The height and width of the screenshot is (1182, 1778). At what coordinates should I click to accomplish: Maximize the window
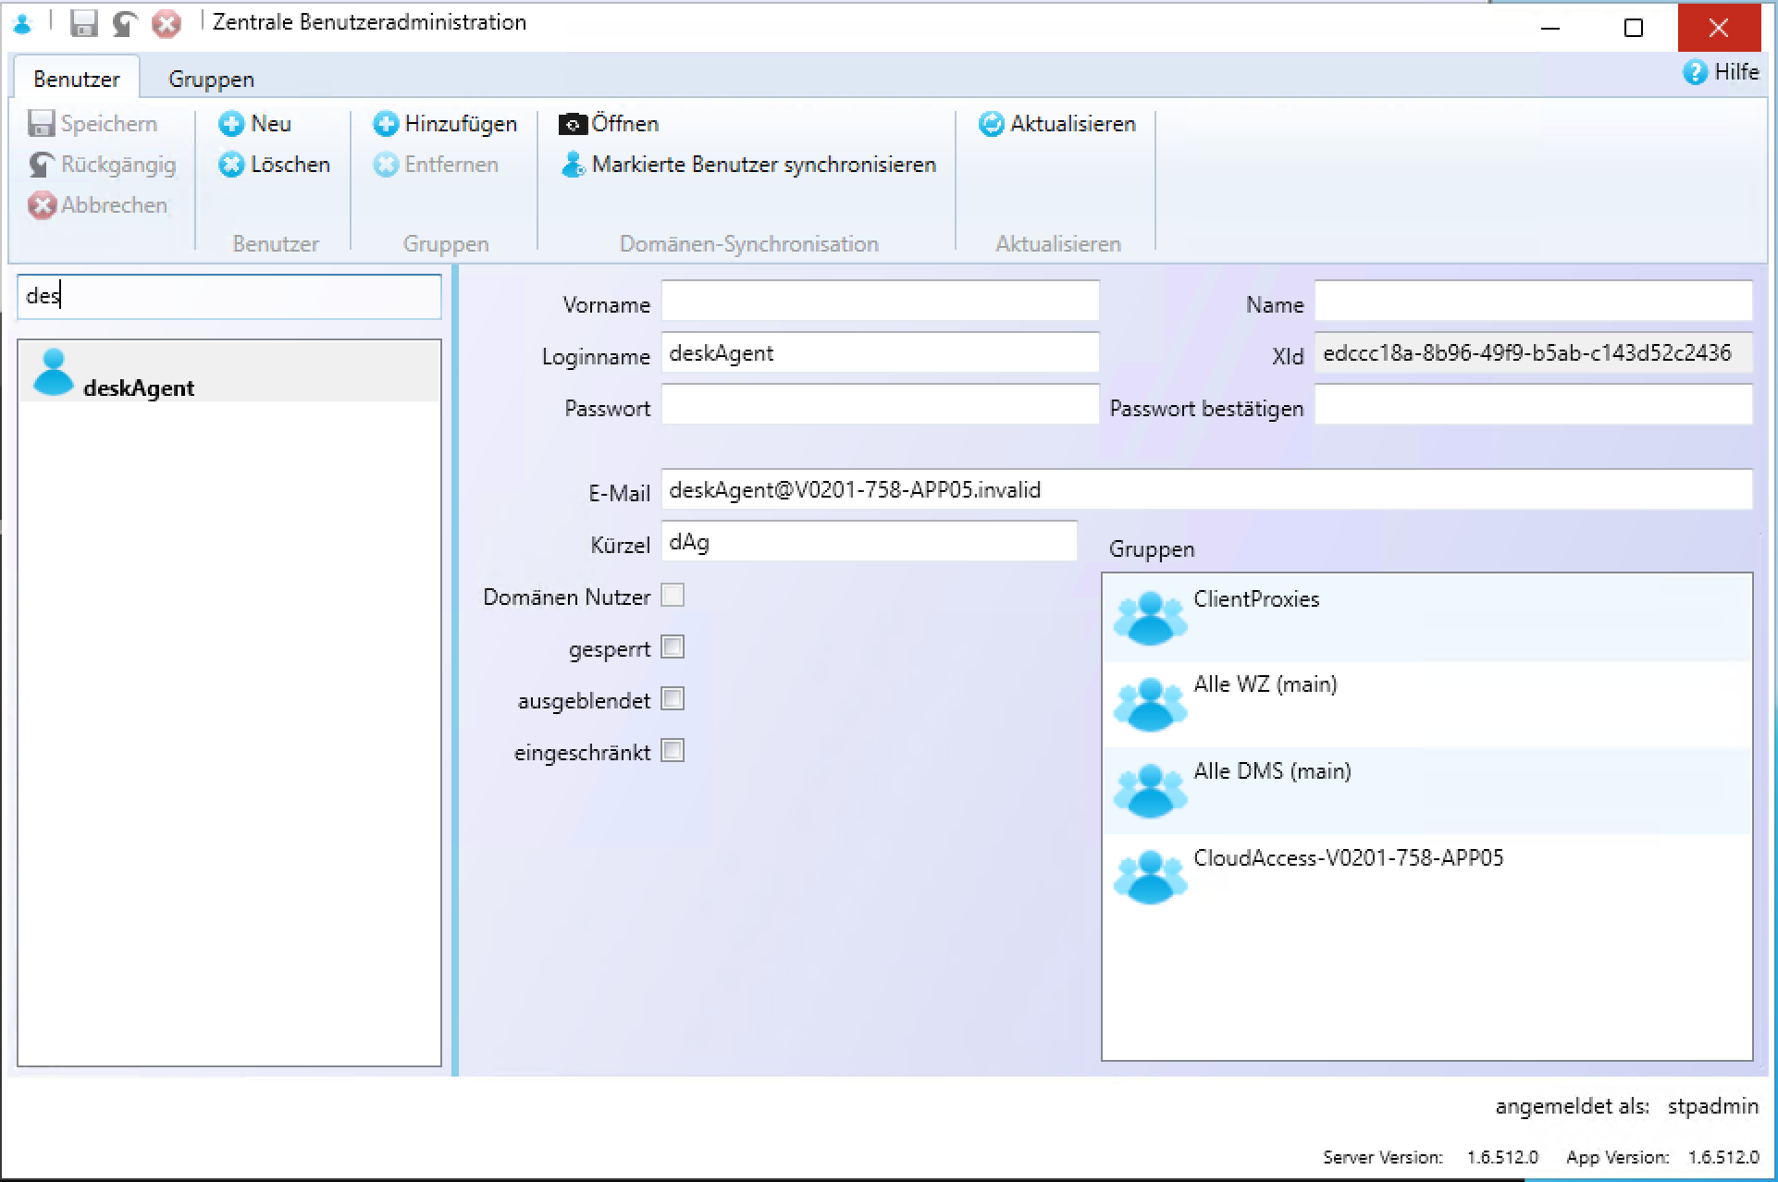click(x=1634, y=28)
